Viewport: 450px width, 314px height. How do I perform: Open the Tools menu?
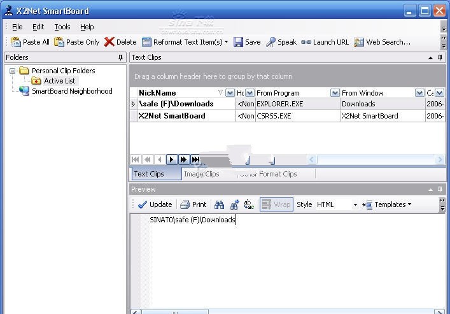pyautogui.click(x=62, y=27)
